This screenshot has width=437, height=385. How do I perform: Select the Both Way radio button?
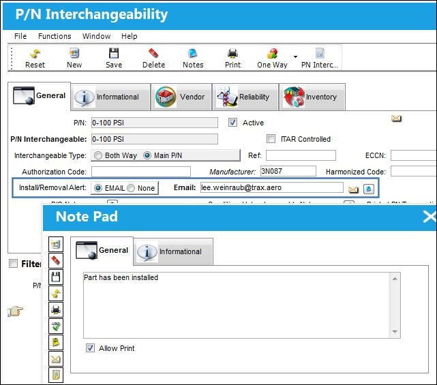coord(98,155)
